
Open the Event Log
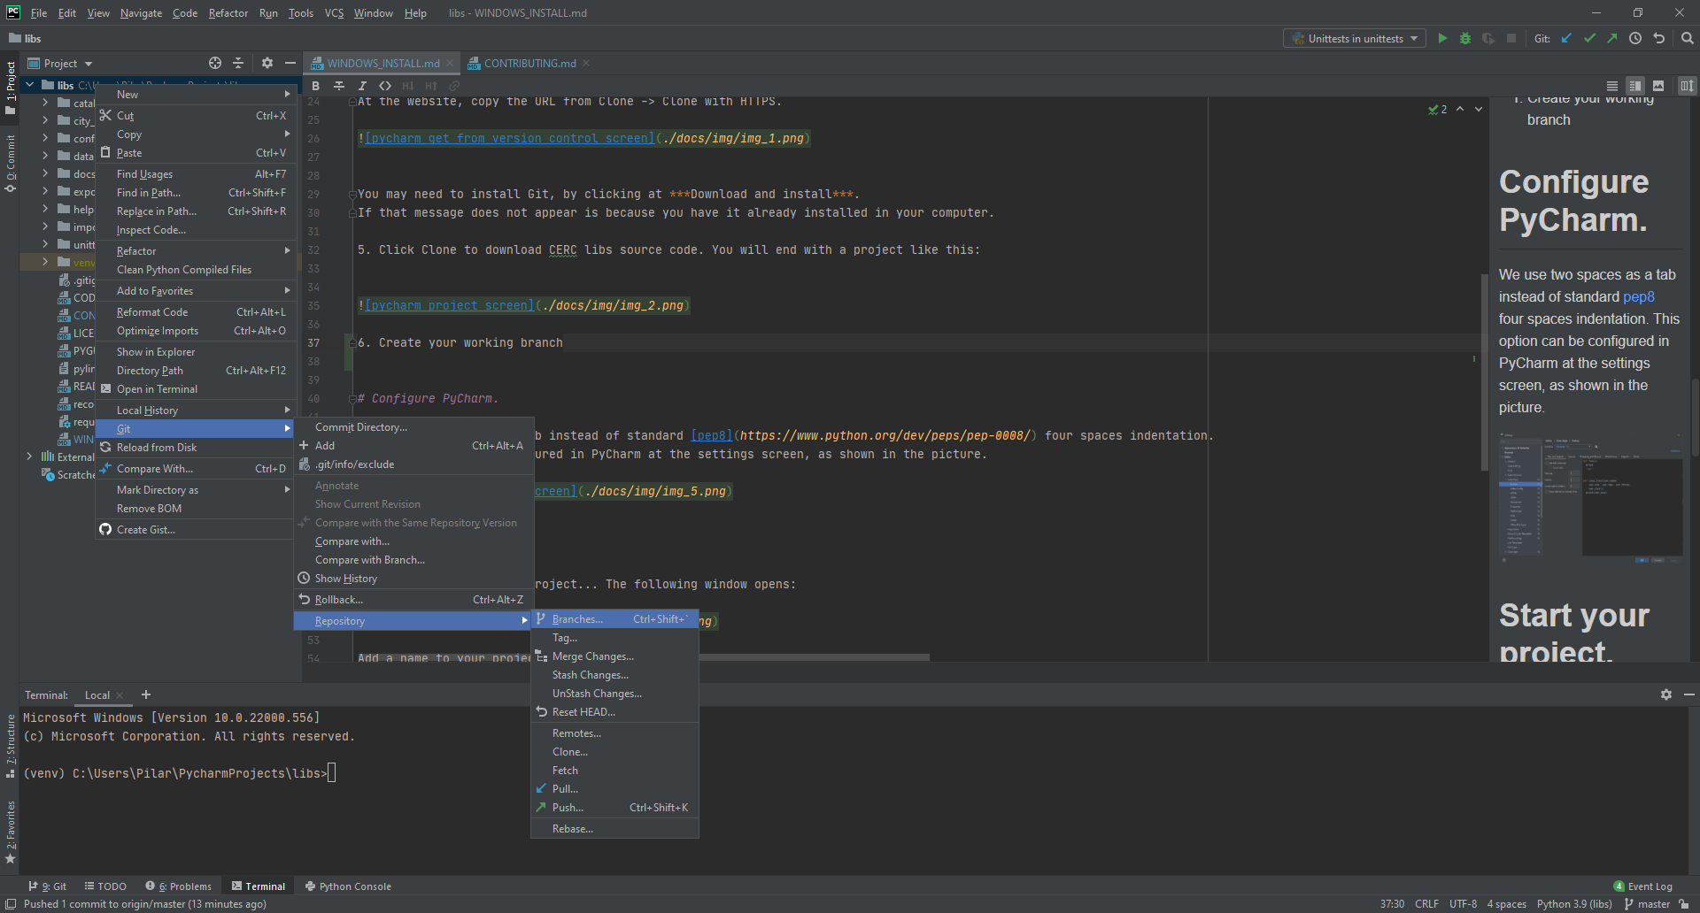pyautogui.click(x=1643, y=886)
